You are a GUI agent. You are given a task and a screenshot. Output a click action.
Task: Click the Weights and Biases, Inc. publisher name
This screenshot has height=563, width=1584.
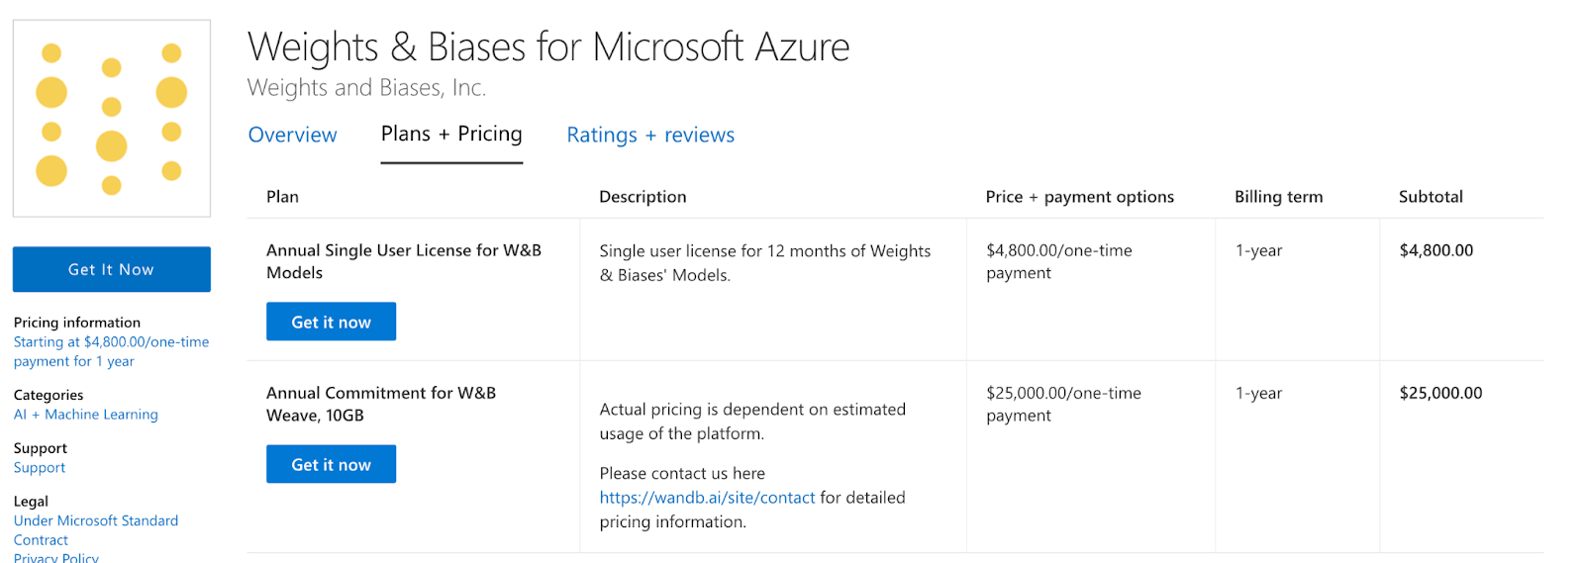[x=366, y=88]
